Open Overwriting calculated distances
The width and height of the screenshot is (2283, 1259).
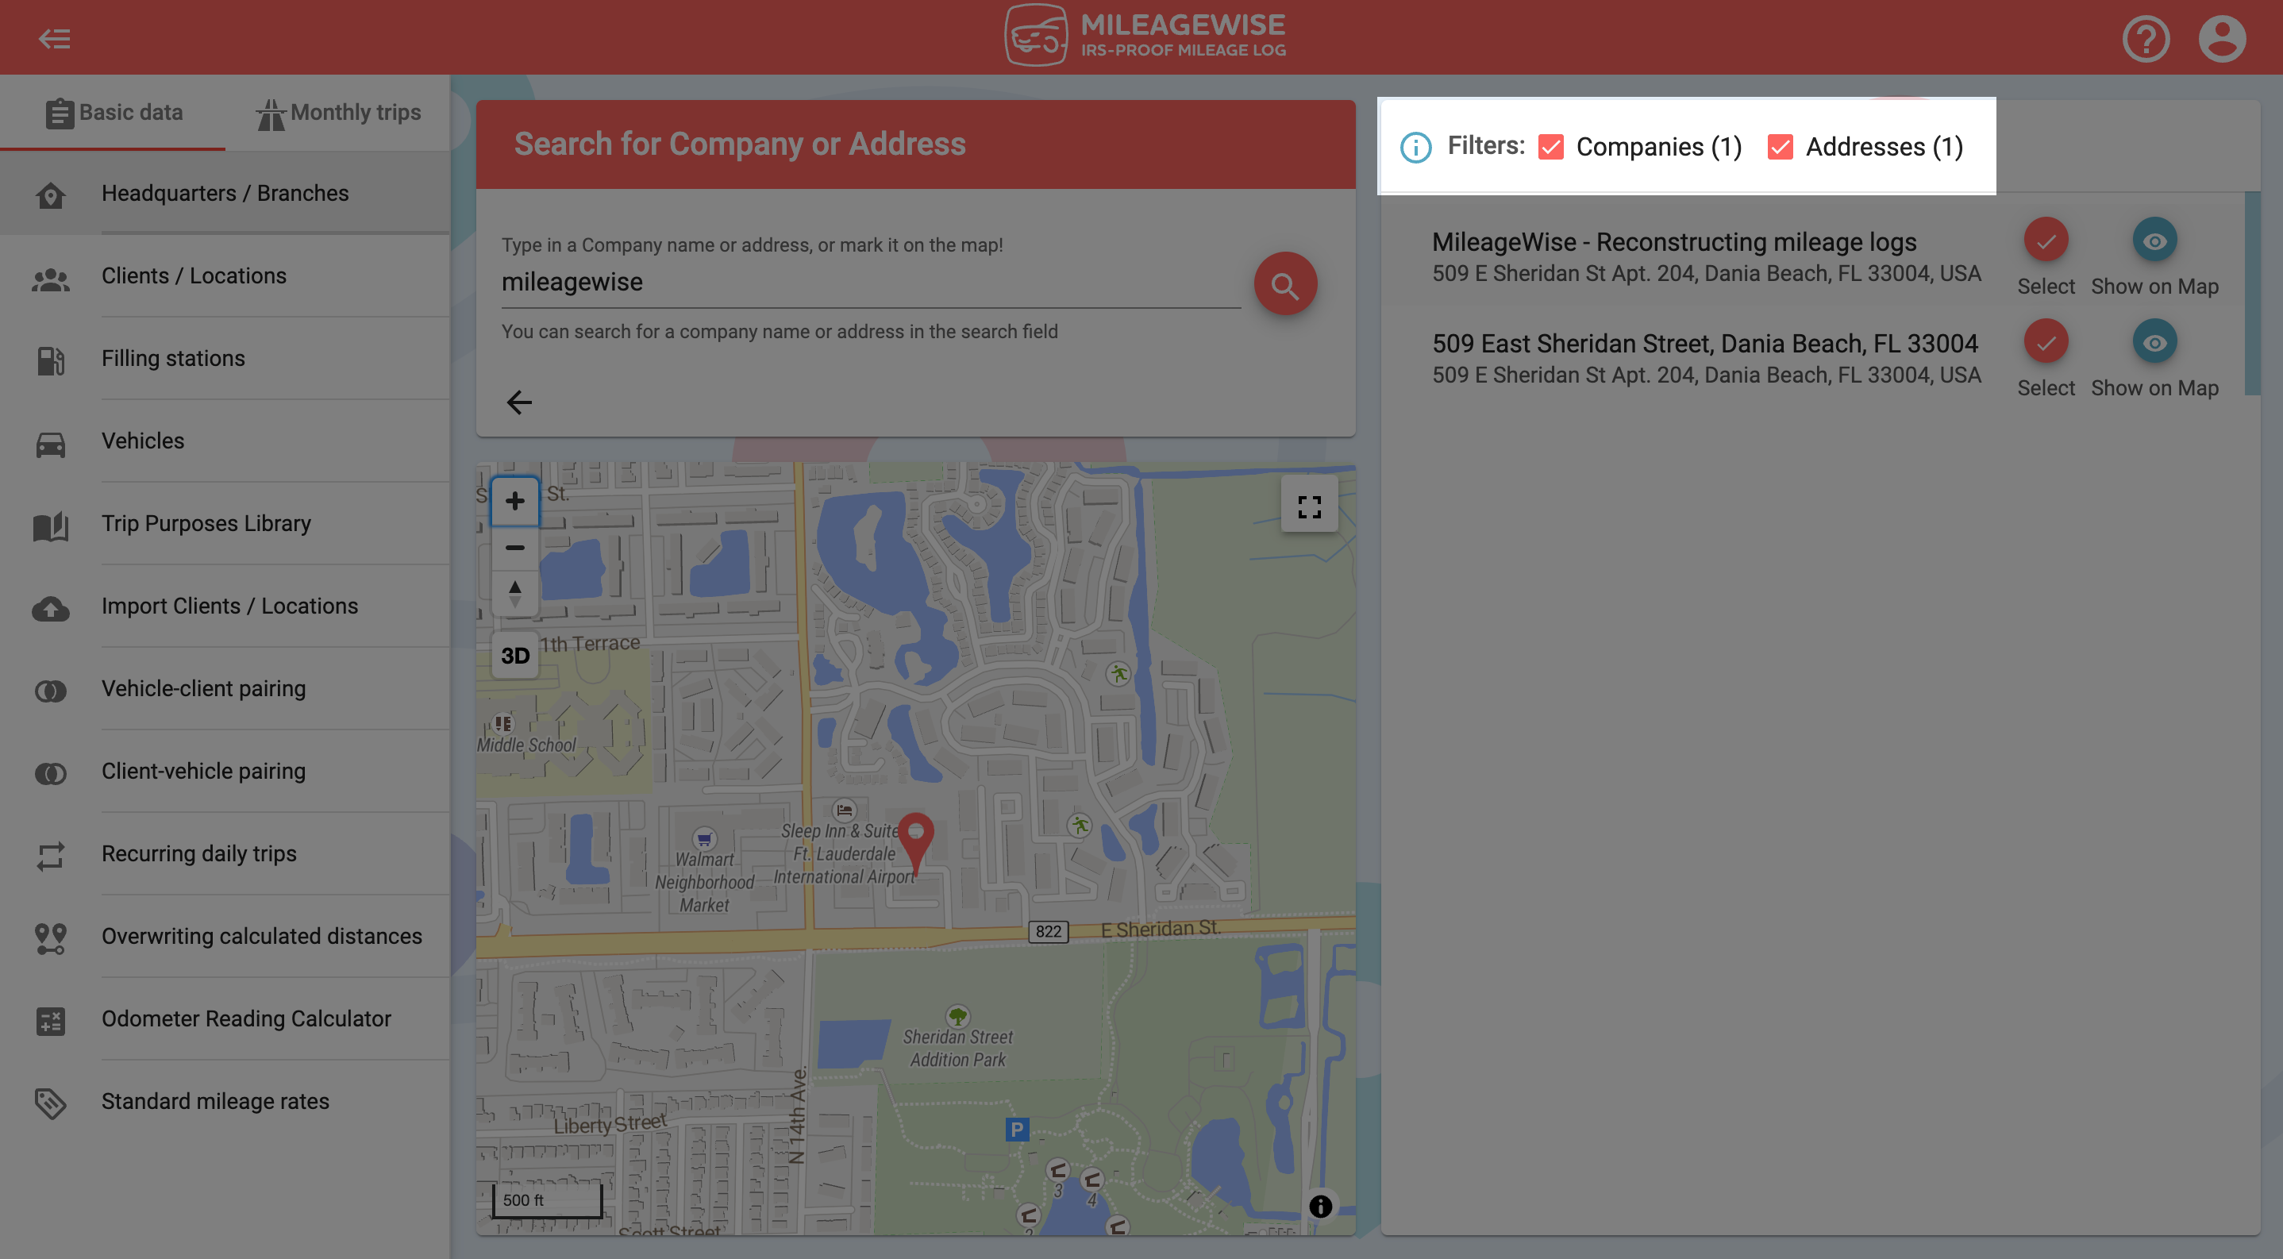tap(225, 936)
